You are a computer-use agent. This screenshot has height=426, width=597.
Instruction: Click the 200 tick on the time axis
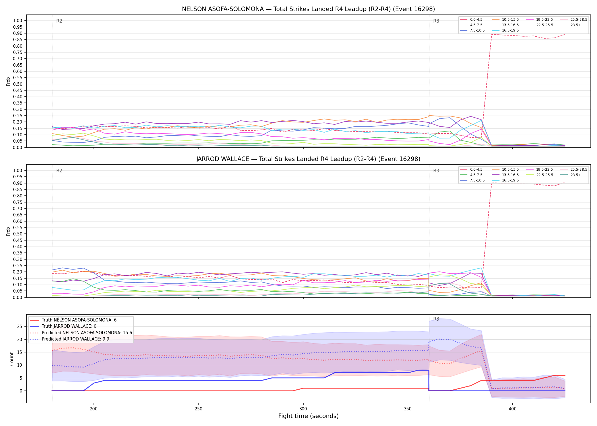(x=94, y=409)
